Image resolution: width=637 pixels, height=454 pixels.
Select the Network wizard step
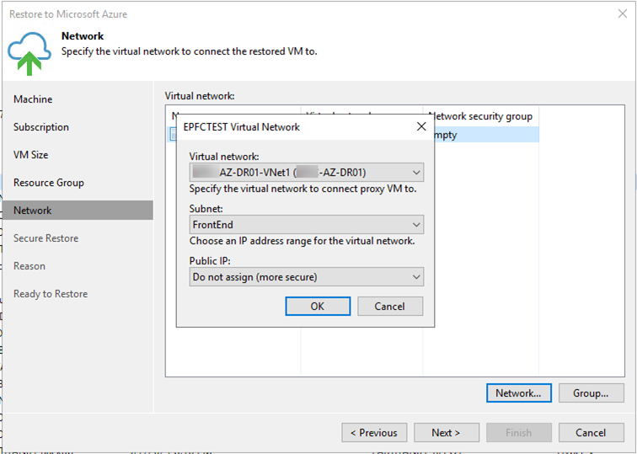[78, 211]
